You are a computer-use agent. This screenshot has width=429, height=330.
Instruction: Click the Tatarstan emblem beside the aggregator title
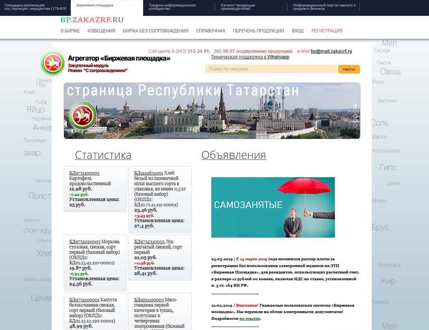[x=53, y=63]
